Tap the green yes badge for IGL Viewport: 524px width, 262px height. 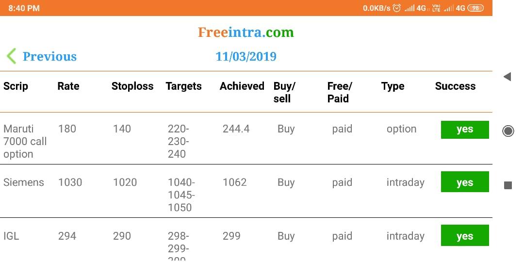point(464,236)
